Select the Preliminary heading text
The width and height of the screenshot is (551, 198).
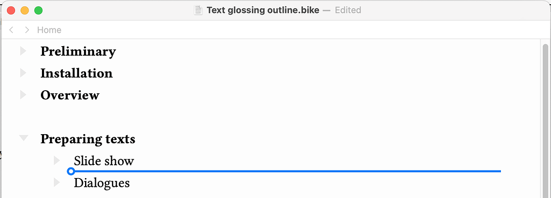[x=78, y=52]
